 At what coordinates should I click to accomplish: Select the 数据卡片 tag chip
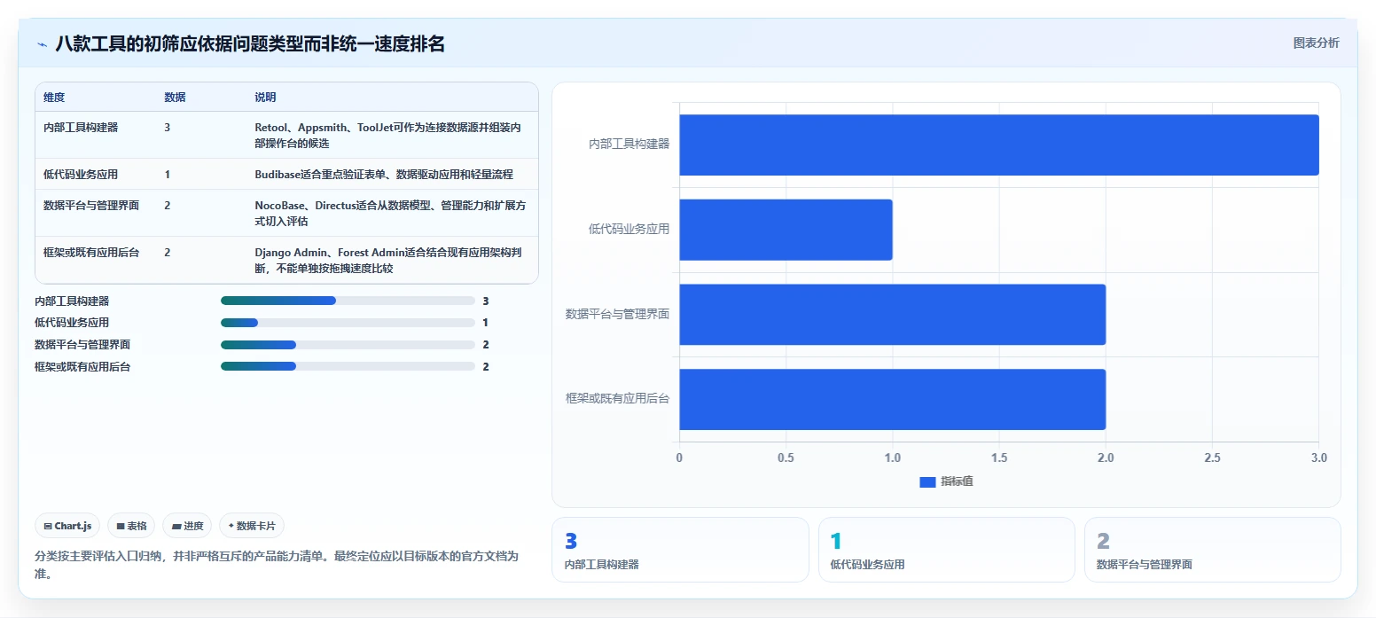[x=252, y=526]
